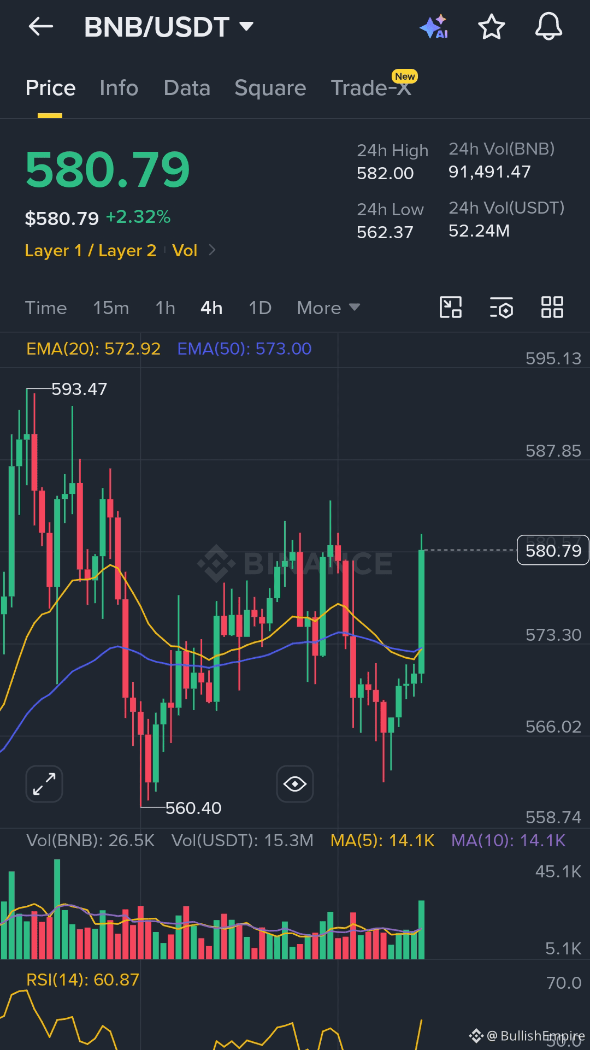Expand the Layer 1 / Layer 2 Vol chevron
590x1050 pixels.
pos(213,250)
